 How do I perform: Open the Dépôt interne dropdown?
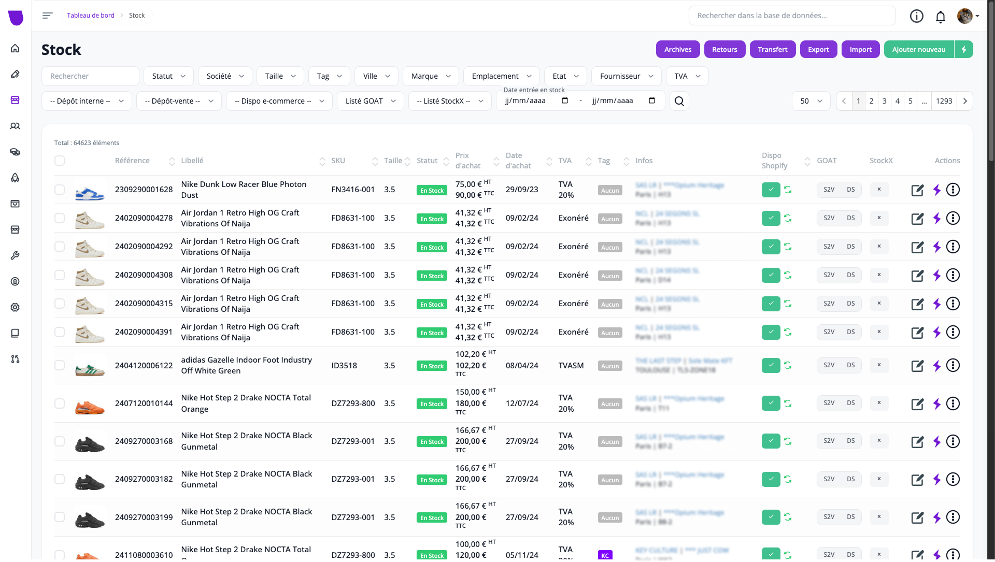point(87,101)
